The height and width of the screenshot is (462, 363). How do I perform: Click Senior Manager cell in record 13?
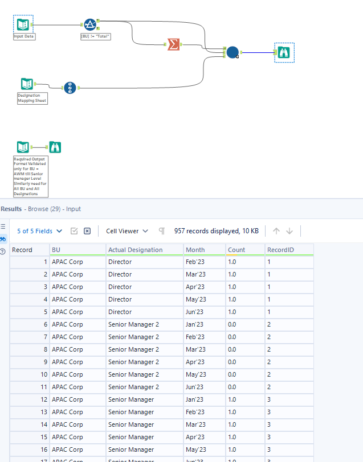(x=145, y=412)
